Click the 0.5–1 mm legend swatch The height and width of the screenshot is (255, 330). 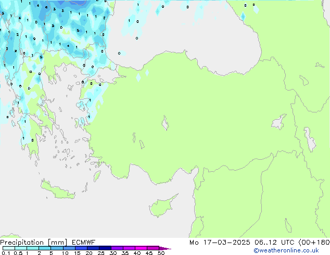pos(21,248)
